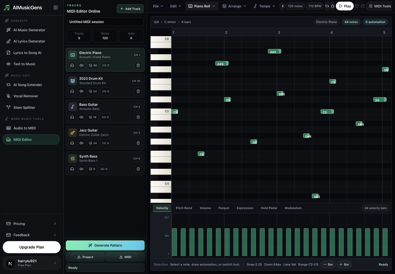Image resolution: width=395 pixels, height=274 pixels.
Task: Switch to the Pitch Bend tab
Action: point(184,208)
